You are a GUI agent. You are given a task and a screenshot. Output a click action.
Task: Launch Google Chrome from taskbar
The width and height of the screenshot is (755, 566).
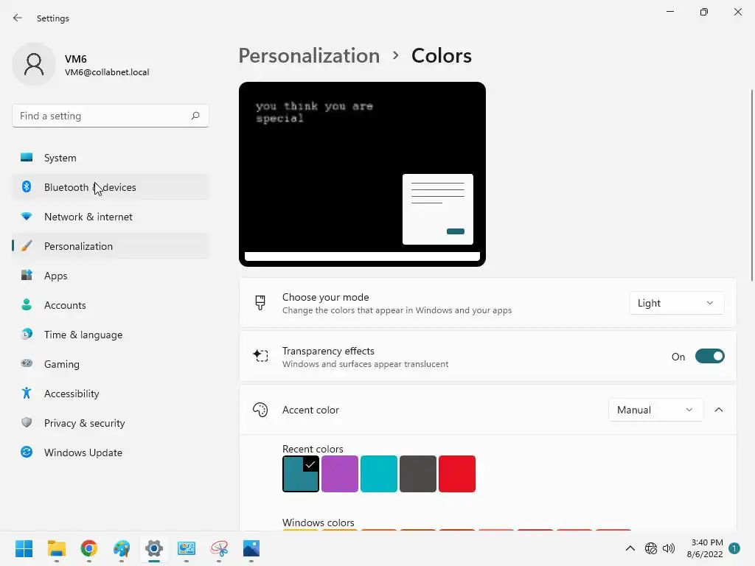point(89,548)
